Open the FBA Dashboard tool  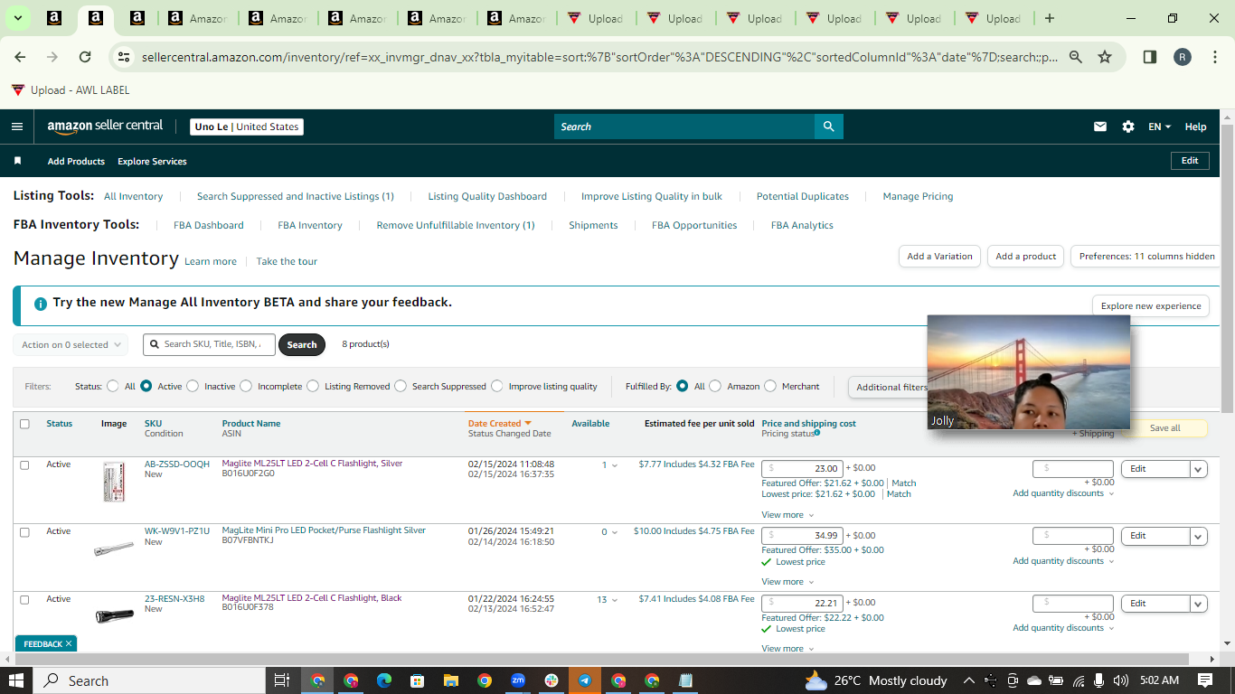pos(209,225)
